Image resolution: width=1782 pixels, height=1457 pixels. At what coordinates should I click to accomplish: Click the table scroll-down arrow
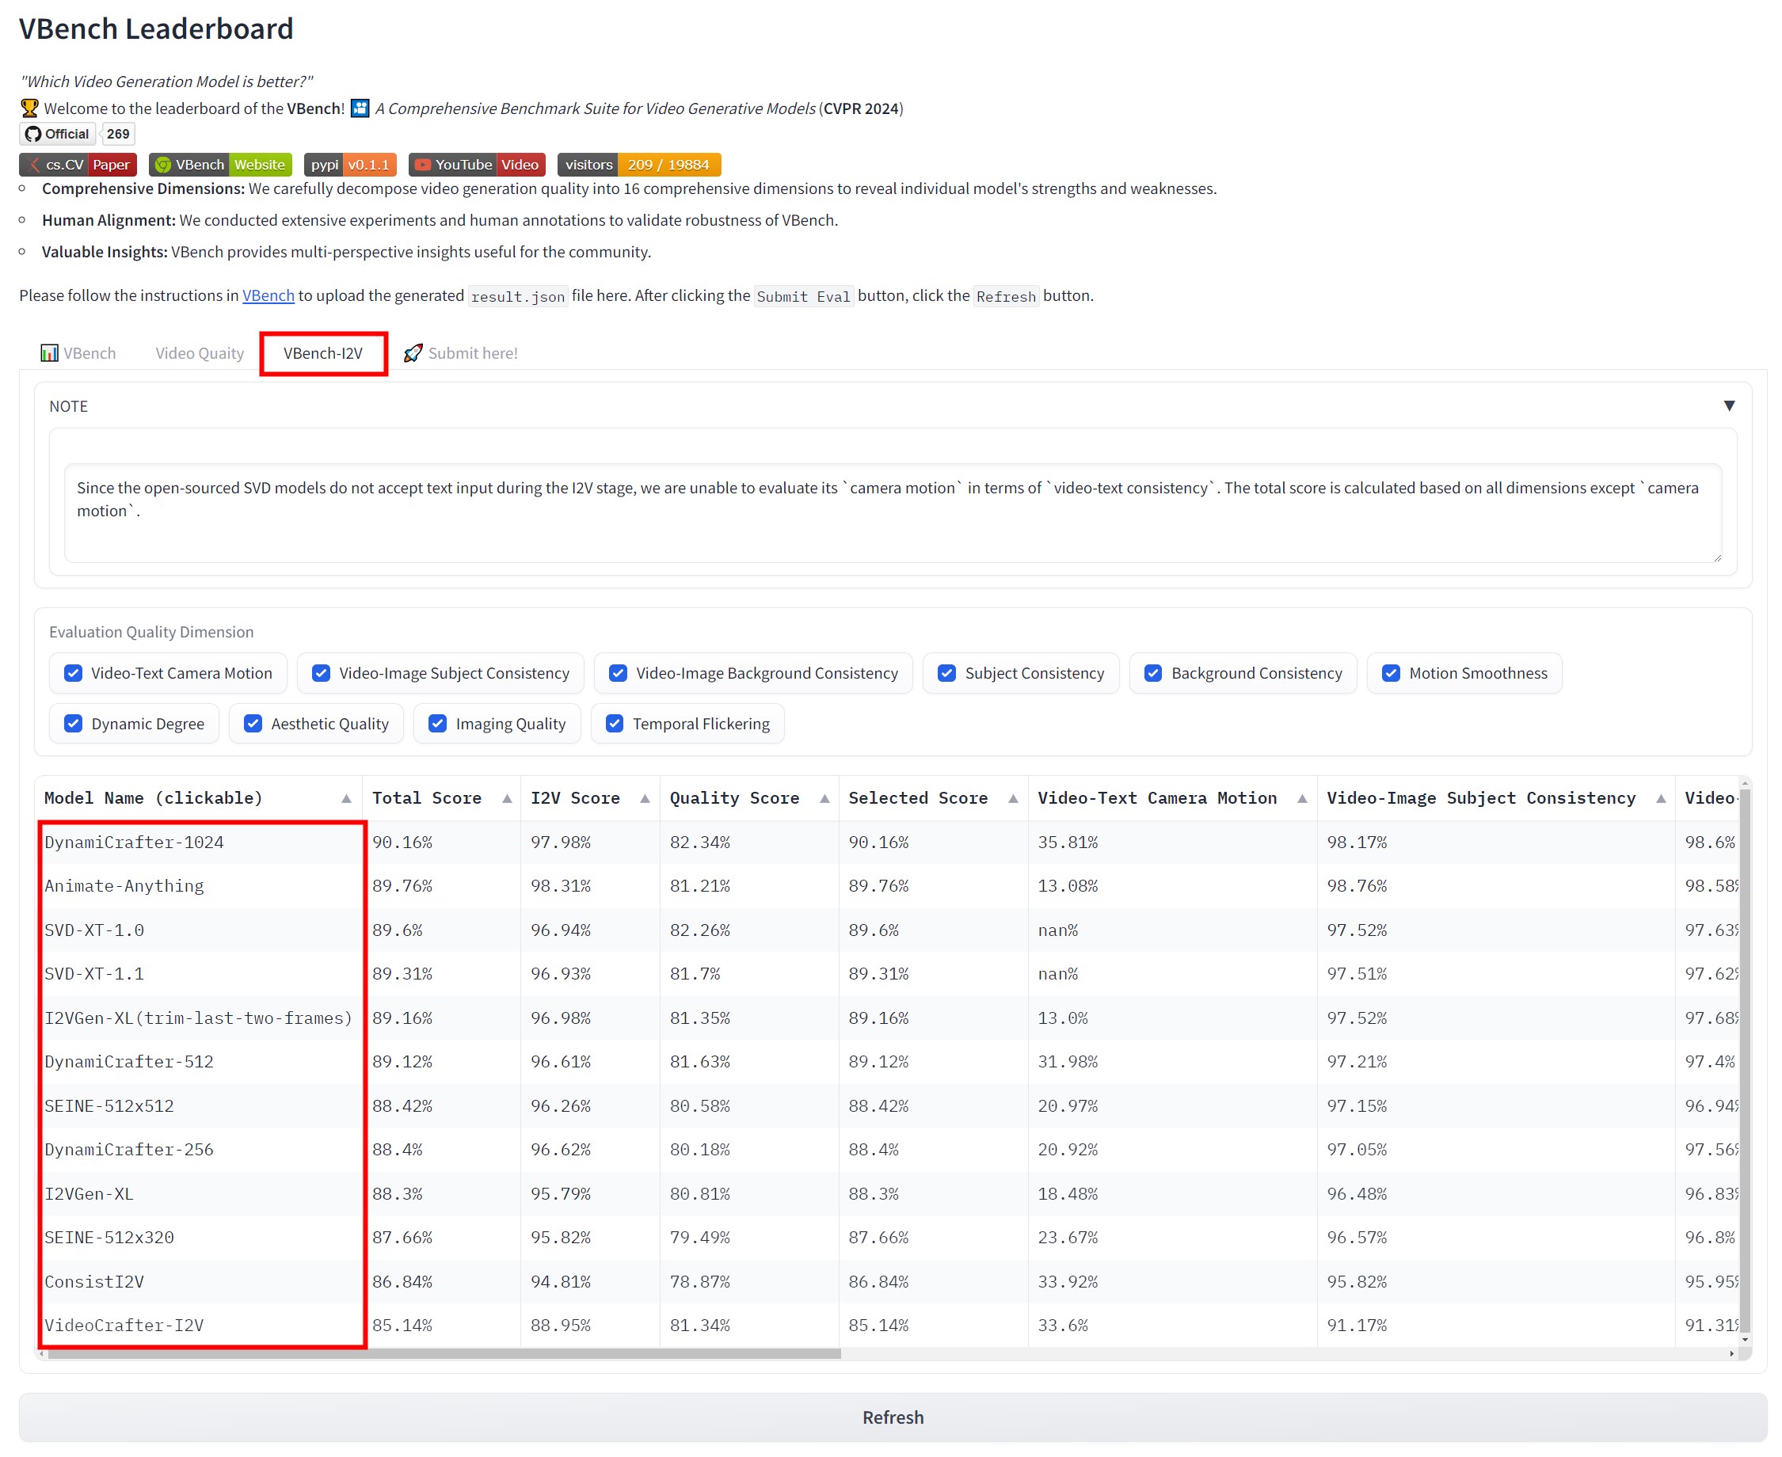pyautogui.click(x=1745, y=1340)
